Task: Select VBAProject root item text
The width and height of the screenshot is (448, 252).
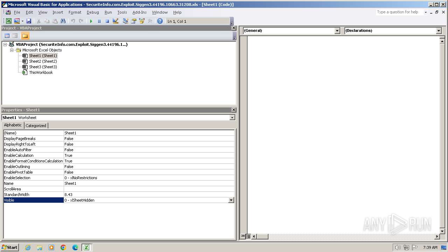Action: point(71,44)
